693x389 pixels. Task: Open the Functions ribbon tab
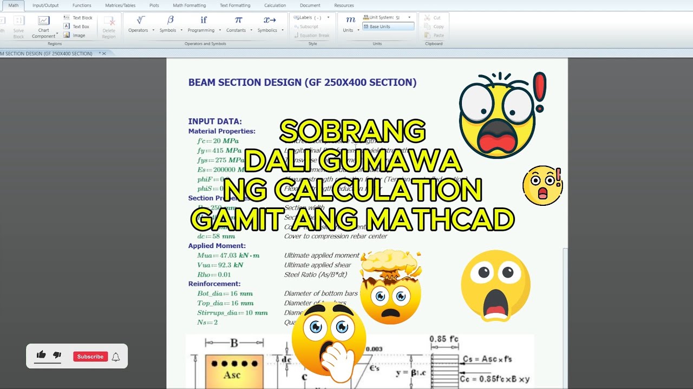point(82,5)
